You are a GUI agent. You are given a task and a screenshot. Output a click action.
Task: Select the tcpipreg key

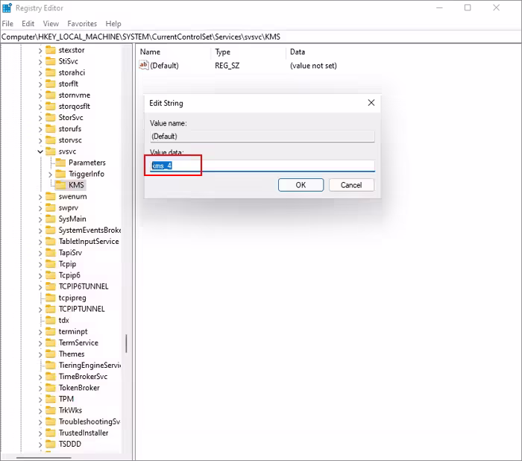pos(72,298)
